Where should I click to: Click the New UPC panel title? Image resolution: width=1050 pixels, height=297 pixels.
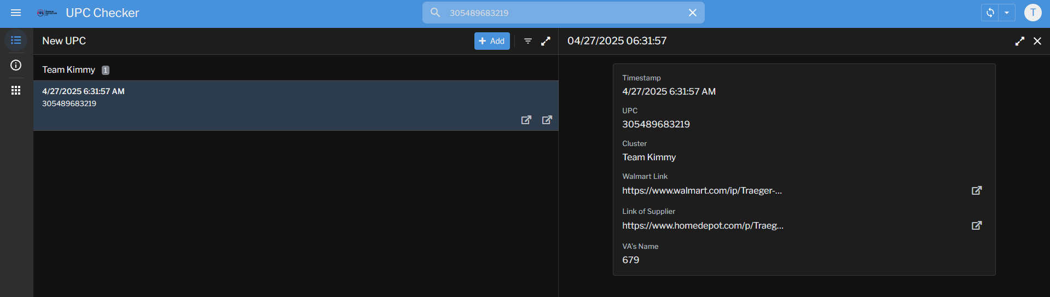pyautogui.click(x=64, y=41)
